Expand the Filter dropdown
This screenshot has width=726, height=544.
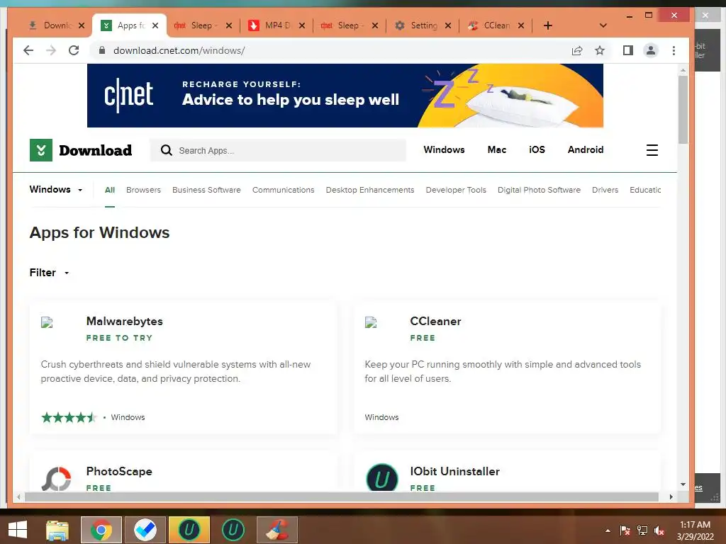49,273
